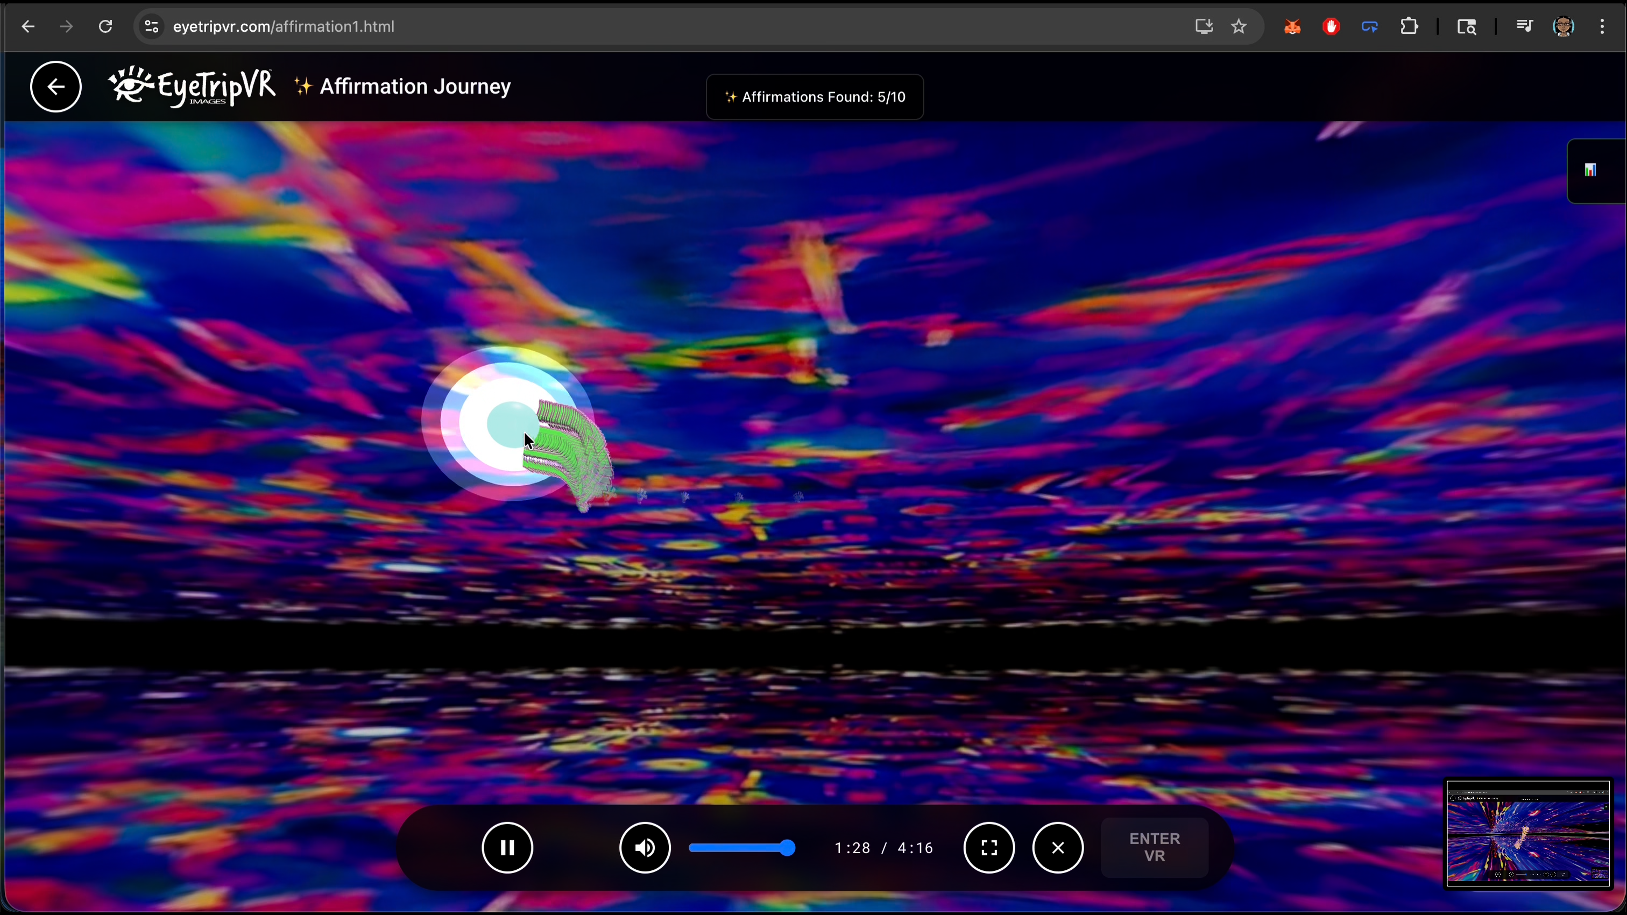This screenshot has width=1627, height=915.
Task: View site information icon in address bar
Action: (152, 26)
